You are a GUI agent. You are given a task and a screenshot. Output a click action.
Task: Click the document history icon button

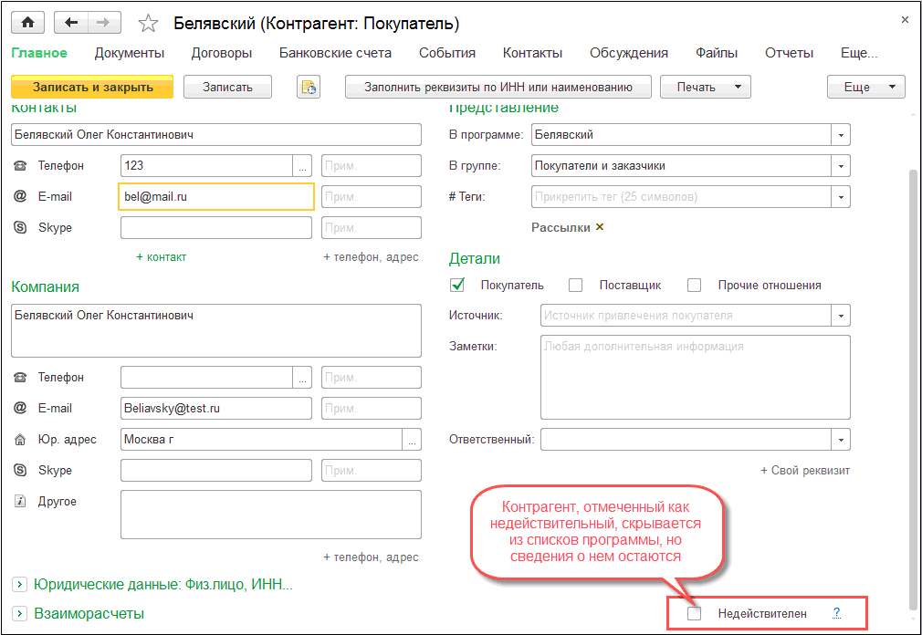point(309,88)
